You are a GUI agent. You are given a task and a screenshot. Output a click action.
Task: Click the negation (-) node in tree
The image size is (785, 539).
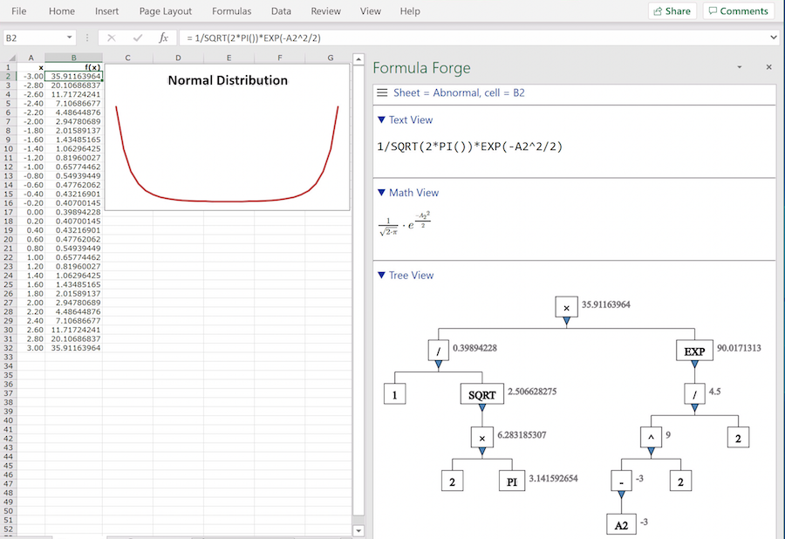click(x=621, y=481)
